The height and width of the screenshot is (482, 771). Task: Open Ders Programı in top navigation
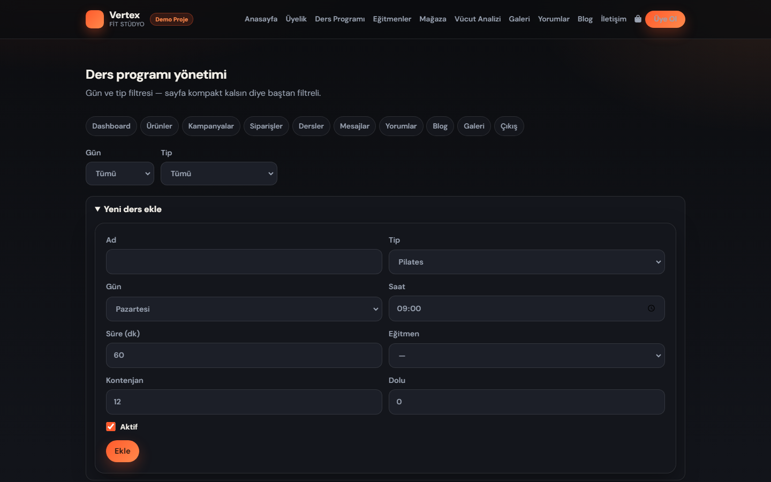[340, 19]
